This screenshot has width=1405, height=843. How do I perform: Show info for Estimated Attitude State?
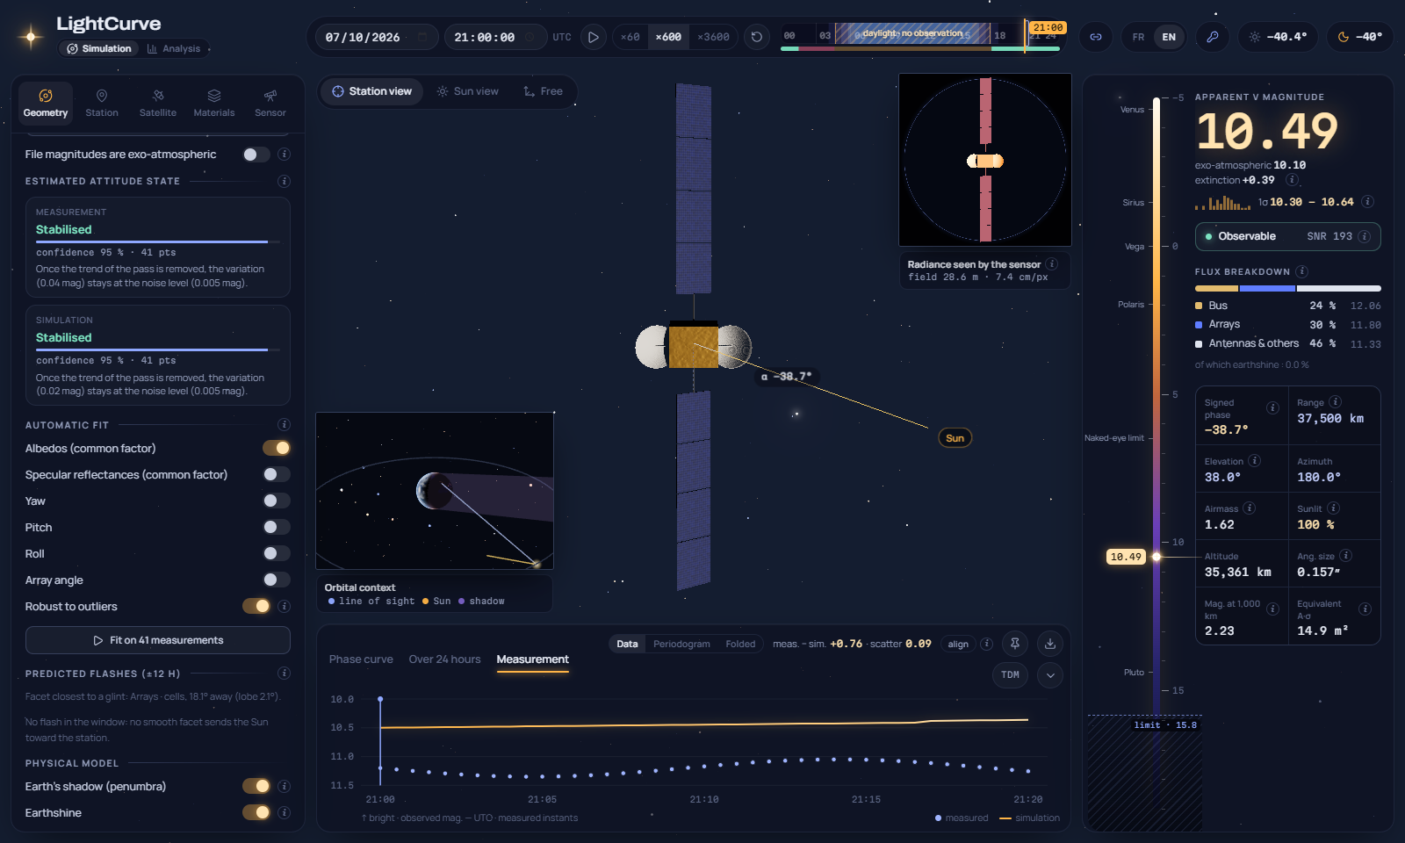[284, 181]
